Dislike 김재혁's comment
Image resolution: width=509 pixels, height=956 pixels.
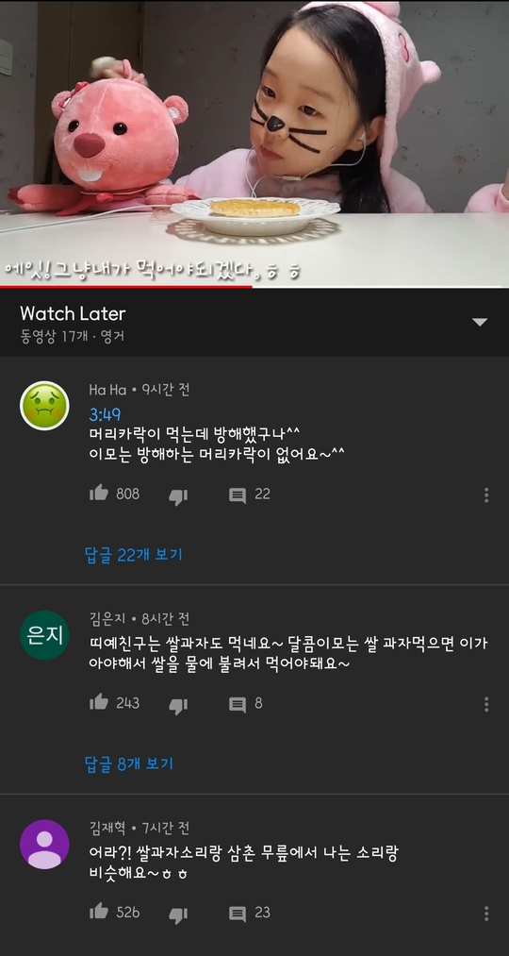point(178,914)
